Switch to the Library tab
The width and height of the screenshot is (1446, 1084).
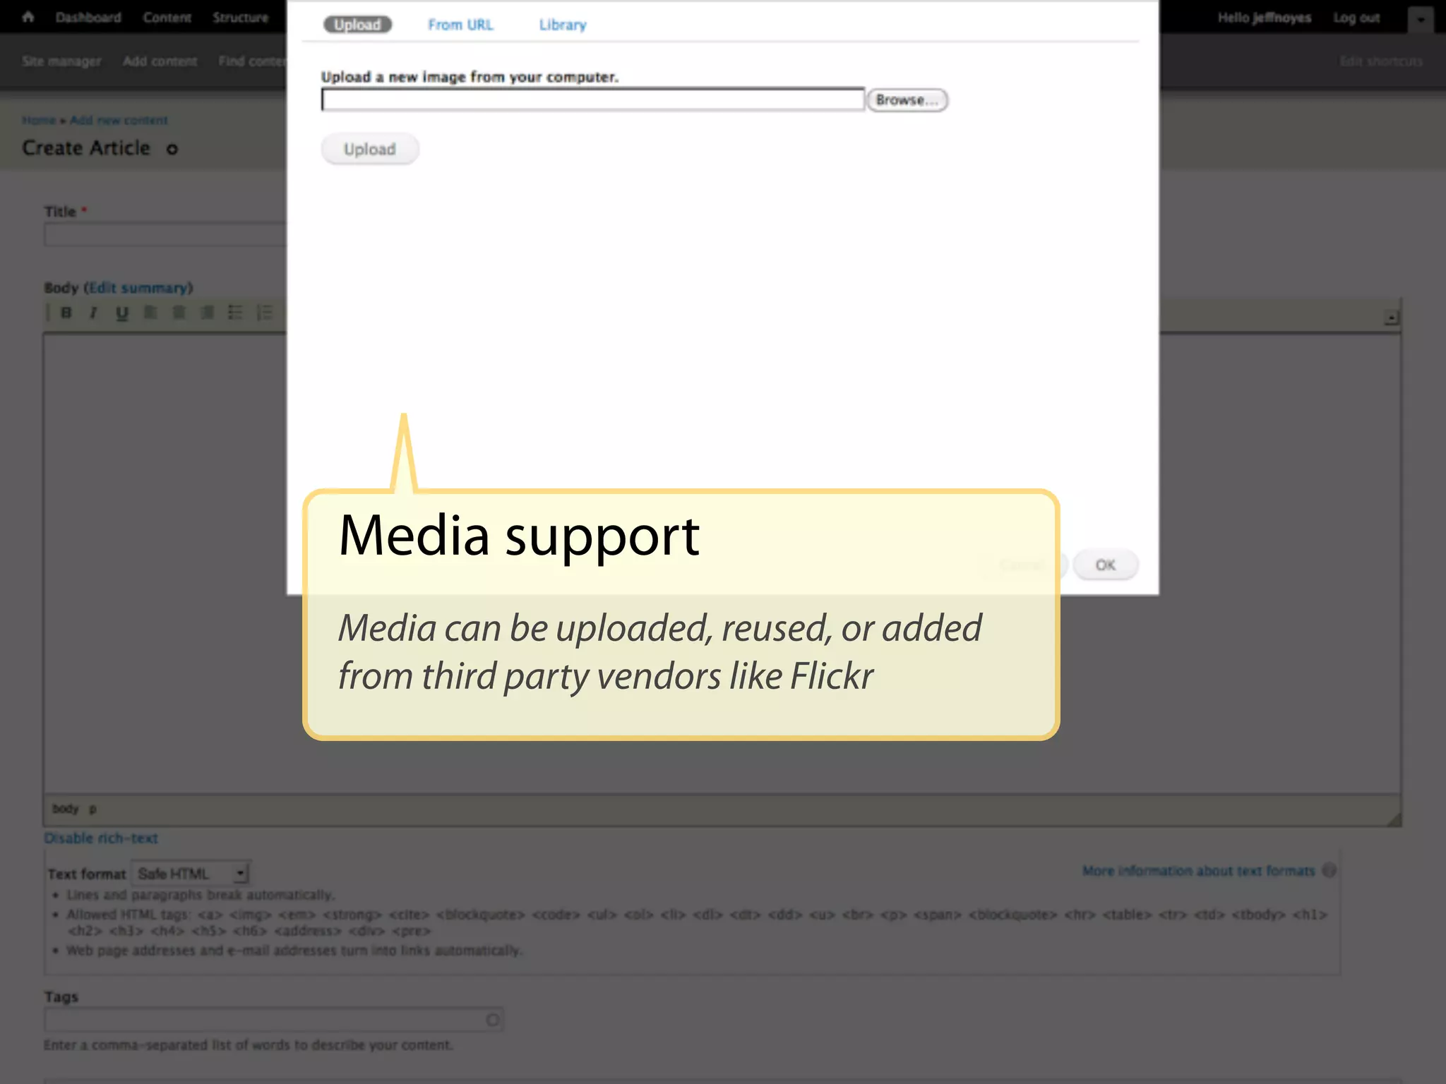[563, 25]
